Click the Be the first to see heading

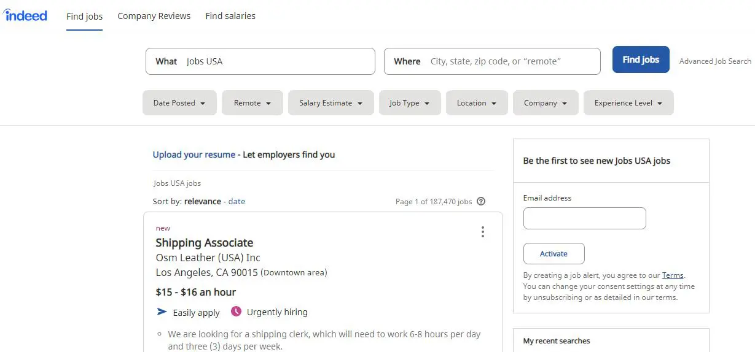click(597, 161)
